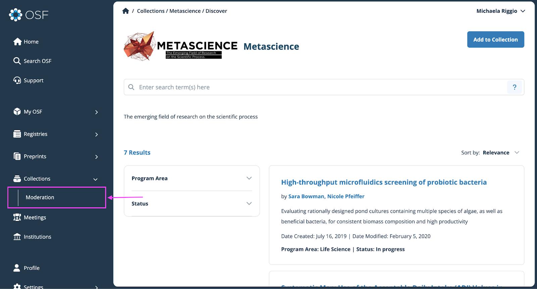Expand the Program Area filter
The image size is (537, 289).
(192, 178)
